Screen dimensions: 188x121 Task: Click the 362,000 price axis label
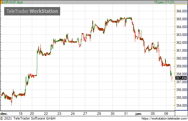click(182, 43)
